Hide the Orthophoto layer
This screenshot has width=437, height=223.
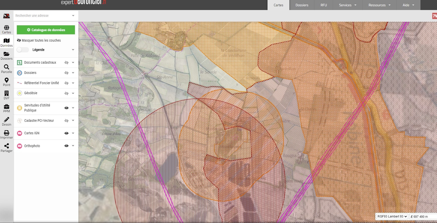click(x=66, y=146)
